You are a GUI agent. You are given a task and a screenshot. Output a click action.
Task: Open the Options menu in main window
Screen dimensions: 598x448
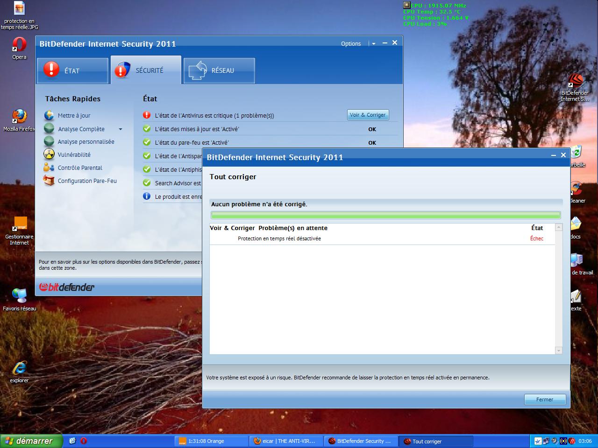click(351, 43)
